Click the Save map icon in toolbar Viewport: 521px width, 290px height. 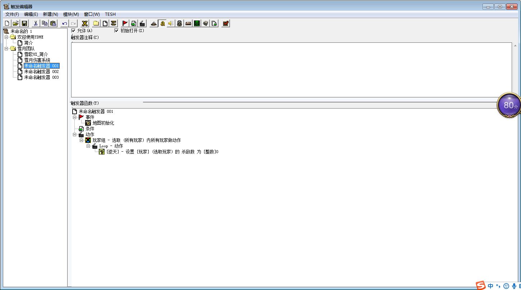click(24, 23)
